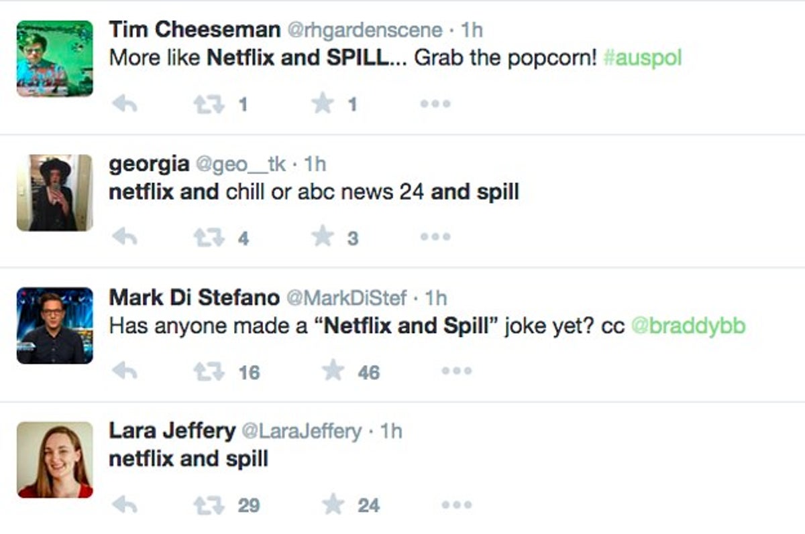Reply to Tim Cheeseman's tweet
805x534 pixels.
click(127, 102)
